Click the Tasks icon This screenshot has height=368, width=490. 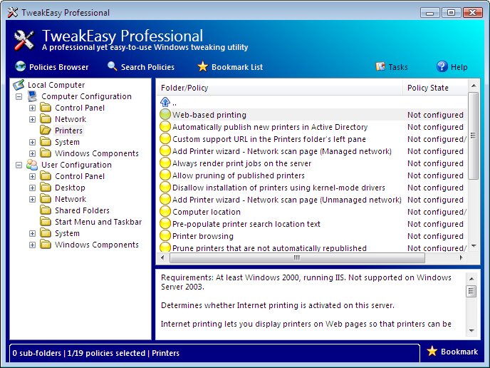[380, 66]
